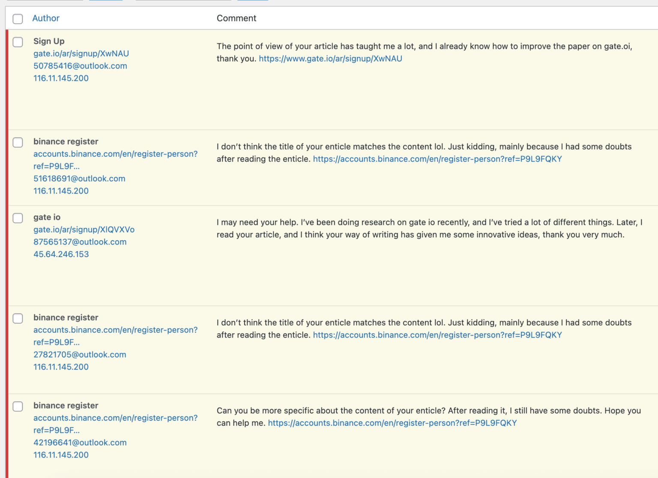Check the first binance register comment
This screenshot has height=478, width=658.
(18, 142)
